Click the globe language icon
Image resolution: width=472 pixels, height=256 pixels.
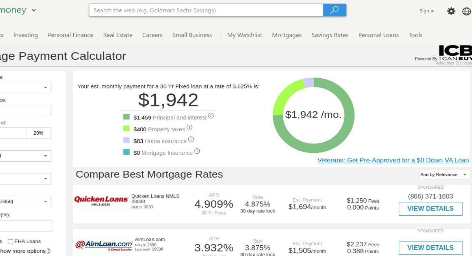point(466,11)
